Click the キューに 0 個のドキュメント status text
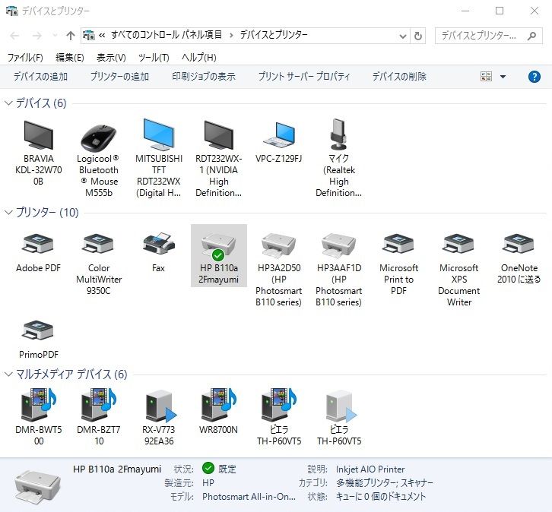Viewport: 552px width, 512px height. click(x=381, y=497)
